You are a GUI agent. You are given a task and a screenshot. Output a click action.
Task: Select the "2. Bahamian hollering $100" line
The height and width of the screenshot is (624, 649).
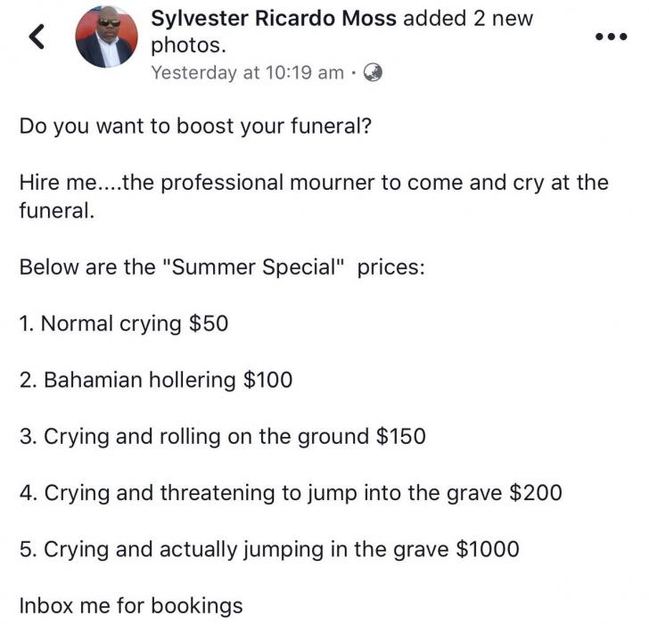(x=155, y=380)
